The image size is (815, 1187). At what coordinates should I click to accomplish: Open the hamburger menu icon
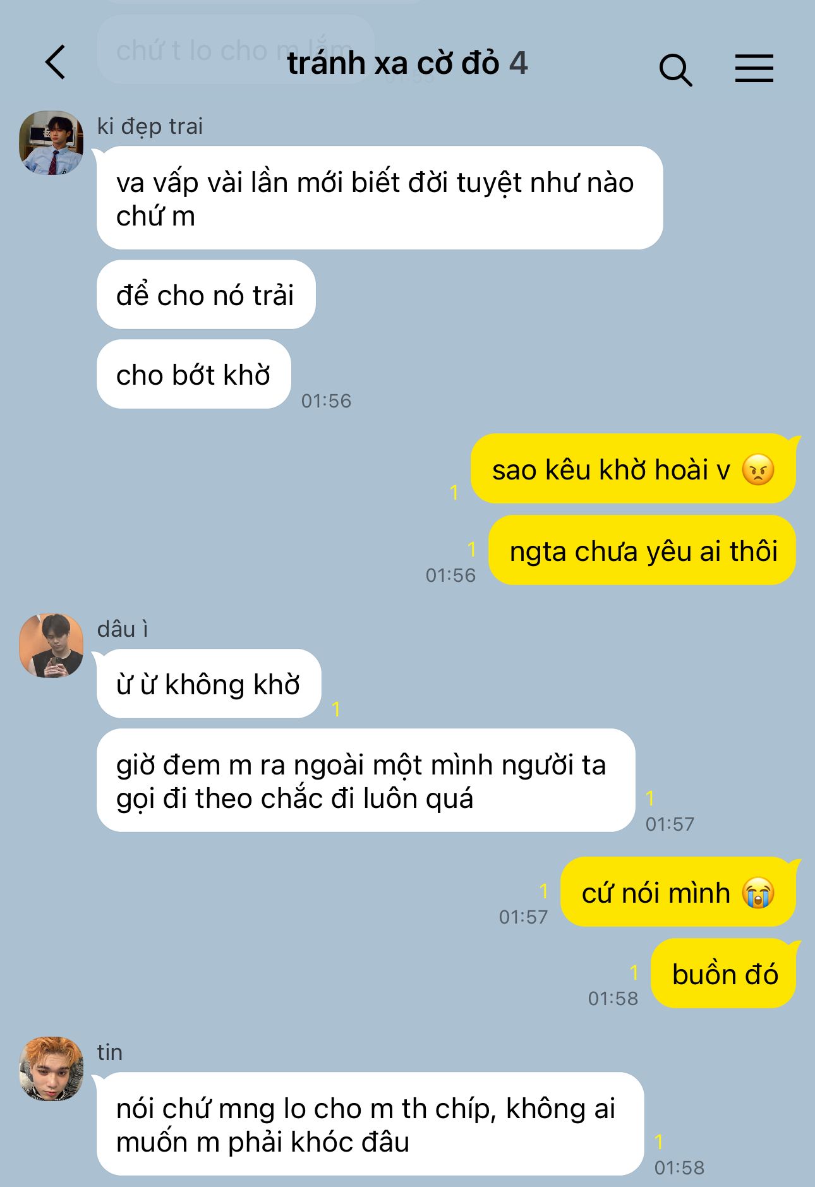click(754, 68)
